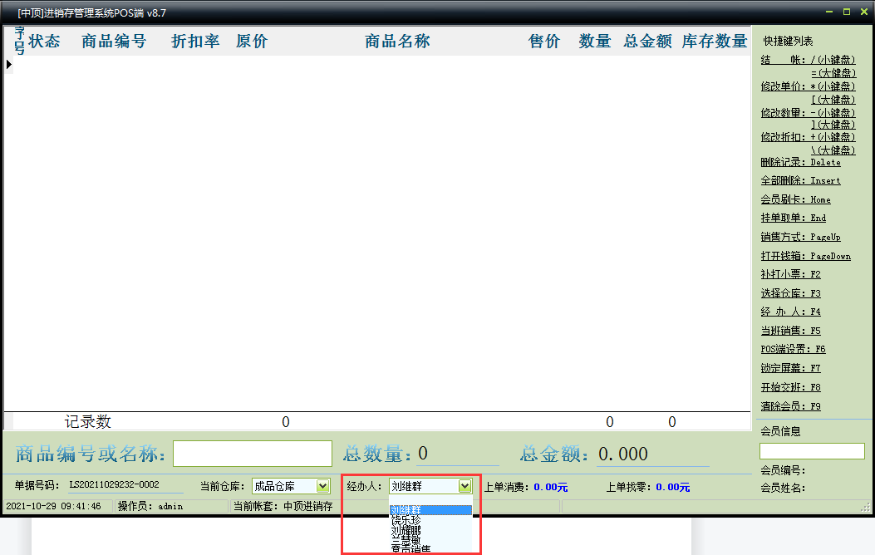
Task: Collapse the 经办人 dropdown arrow
Action: tap(465, 486)
